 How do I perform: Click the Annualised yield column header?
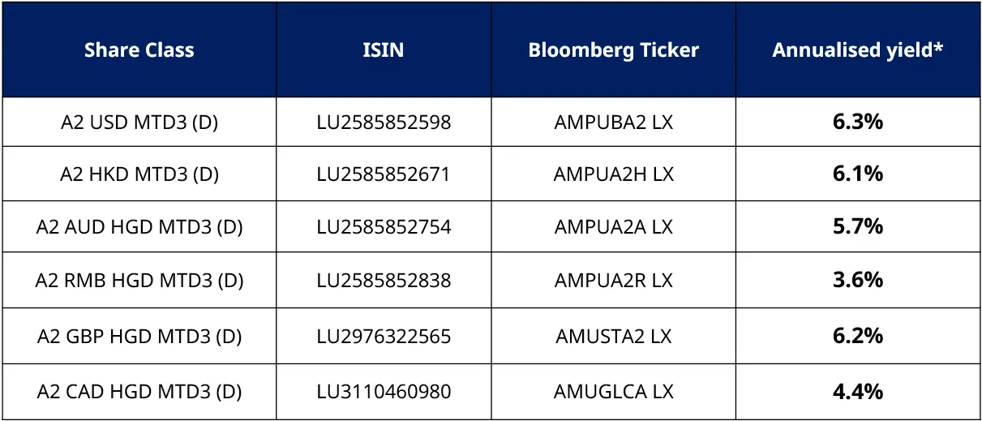tap(857, 50)
